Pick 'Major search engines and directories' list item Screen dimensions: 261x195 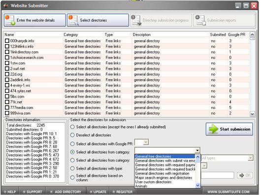(163, 178)
